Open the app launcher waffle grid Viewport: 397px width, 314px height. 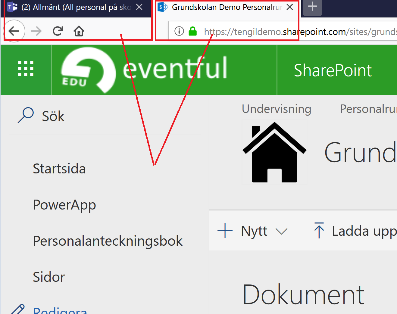point(26,69)
